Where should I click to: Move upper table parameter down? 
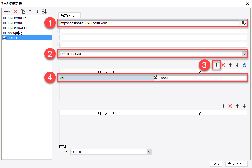click(237, 65)
